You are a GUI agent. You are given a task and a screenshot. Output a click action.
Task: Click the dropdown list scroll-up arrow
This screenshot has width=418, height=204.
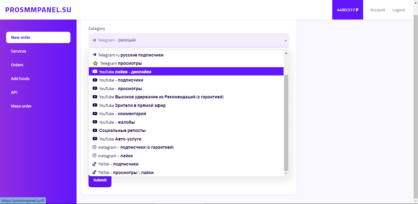tap(286, 53)
